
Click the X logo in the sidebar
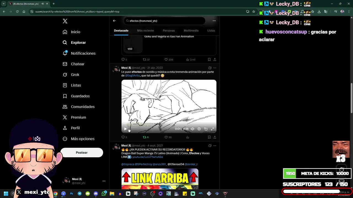65,21
